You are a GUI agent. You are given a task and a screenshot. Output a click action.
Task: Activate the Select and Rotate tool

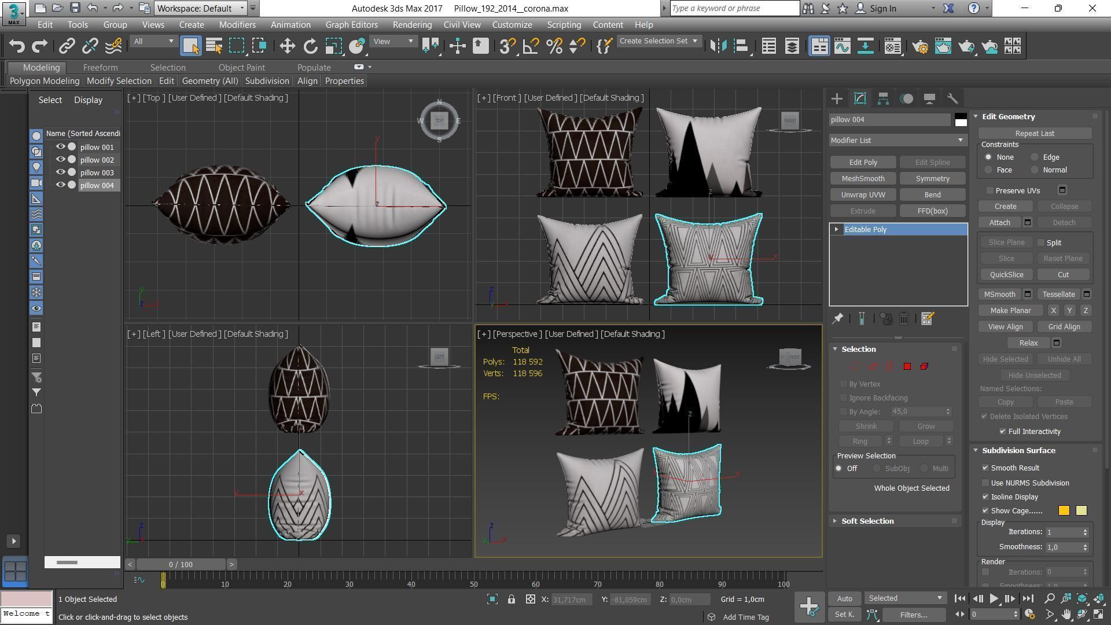tap(311, 46)
